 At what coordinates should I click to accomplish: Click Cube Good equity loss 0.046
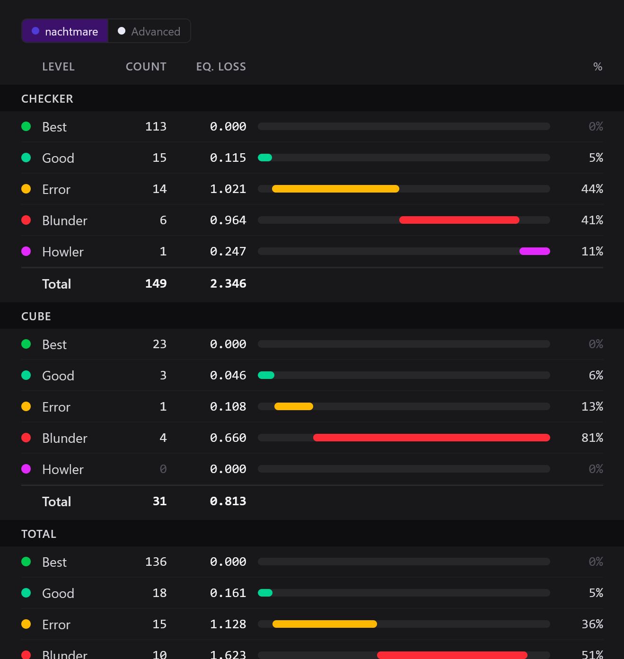pyautogui.click(x=228, y=375)
